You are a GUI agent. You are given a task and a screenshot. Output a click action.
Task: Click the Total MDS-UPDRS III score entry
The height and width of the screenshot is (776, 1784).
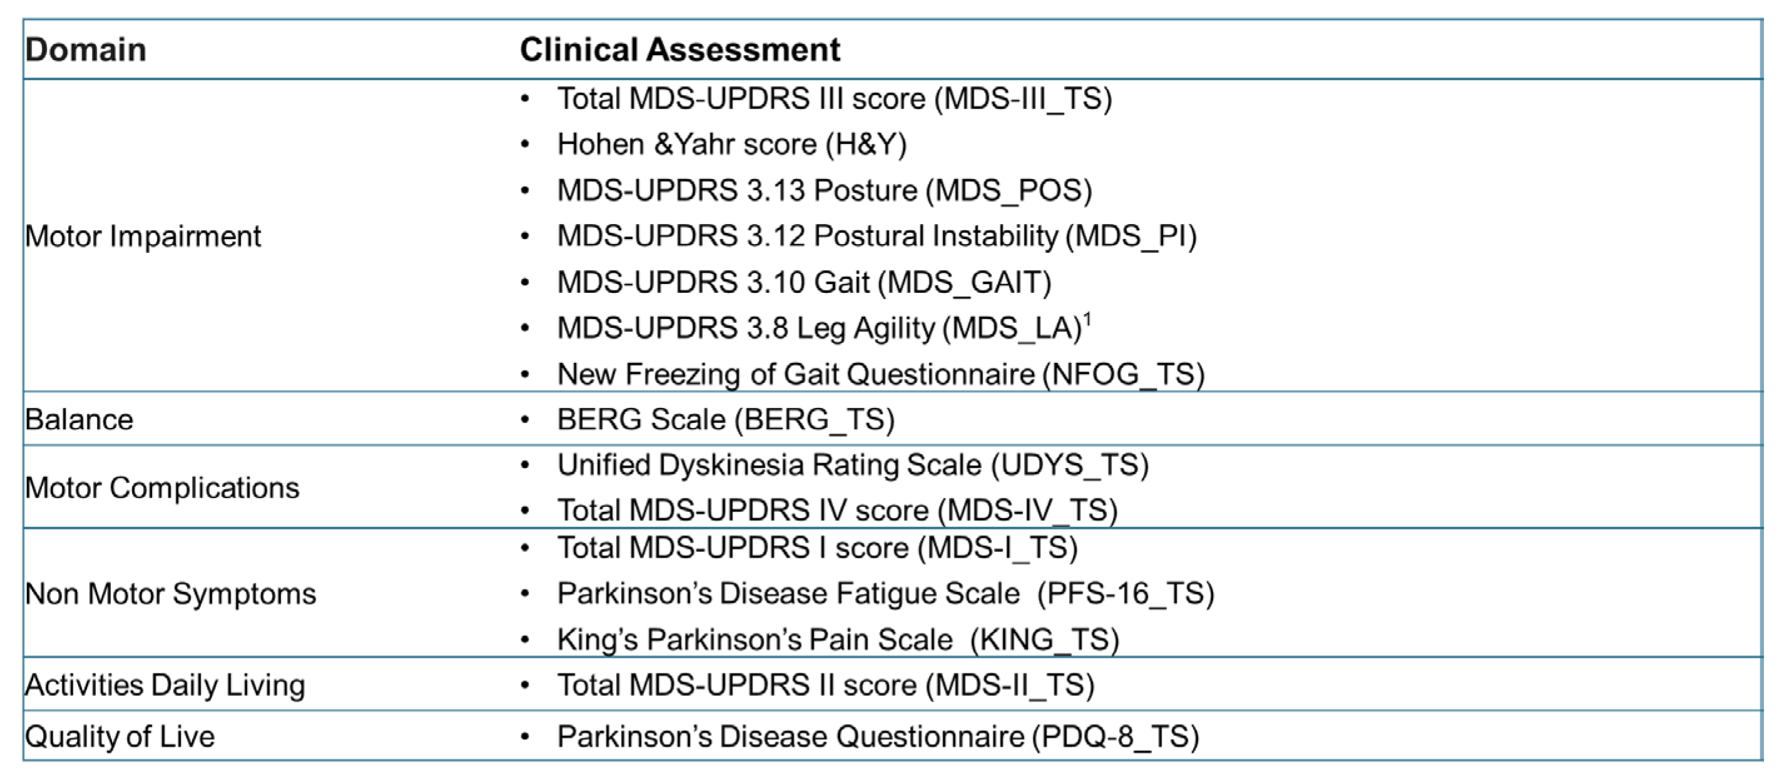[834, 99]
